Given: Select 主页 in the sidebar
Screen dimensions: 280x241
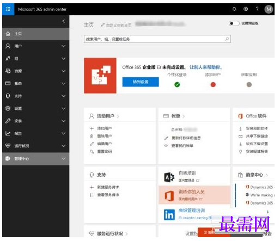Looking at the screenshot, I should pyautogui.click(x=35, y=34).
